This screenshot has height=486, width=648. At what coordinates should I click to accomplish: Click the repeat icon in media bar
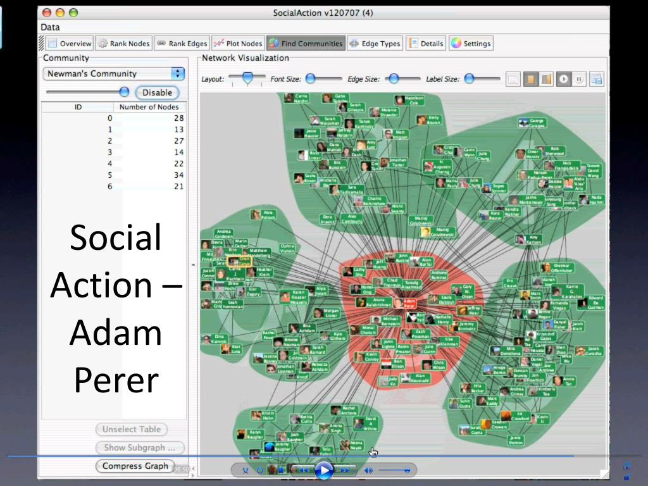(x=259, y=470)
